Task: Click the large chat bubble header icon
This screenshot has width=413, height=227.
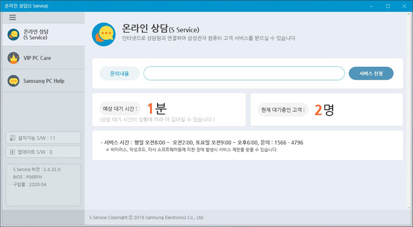Action: tap(104, 34)
